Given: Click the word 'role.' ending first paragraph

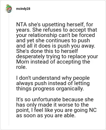Looking at the screenshot, I should (21, 67).
